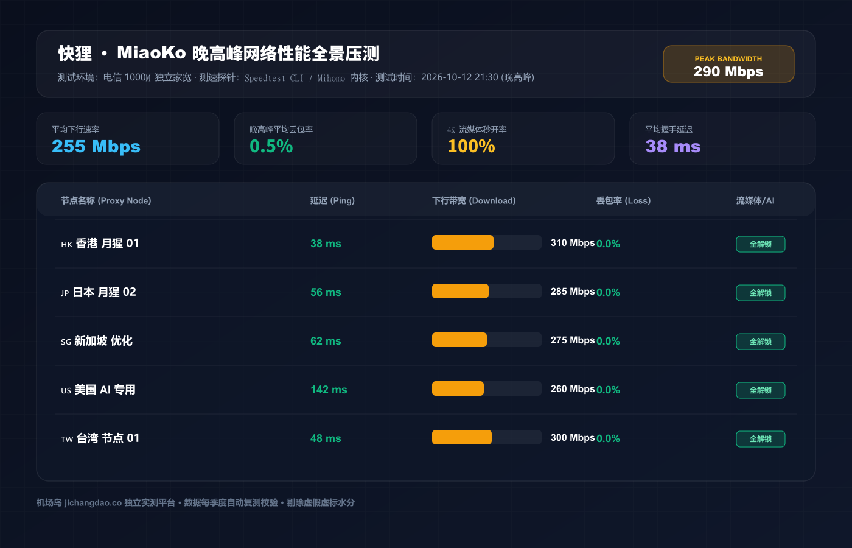The image size is (852, 548).
Task: Click the 260 Mbps download bar for US 美国
Action: pos(487,388)
